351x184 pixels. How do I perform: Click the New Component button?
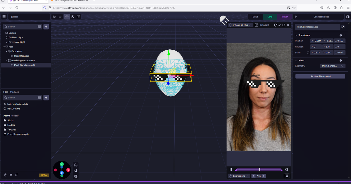[320, 76]
